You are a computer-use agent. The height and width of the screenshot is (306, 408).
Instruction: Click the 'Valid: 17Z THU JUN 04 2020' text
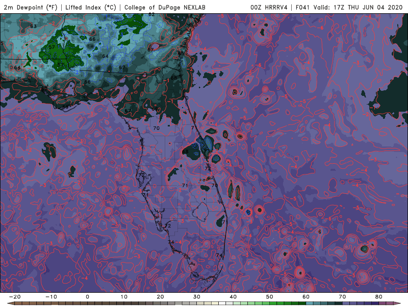pyautogui.click(x=358, y=8)
